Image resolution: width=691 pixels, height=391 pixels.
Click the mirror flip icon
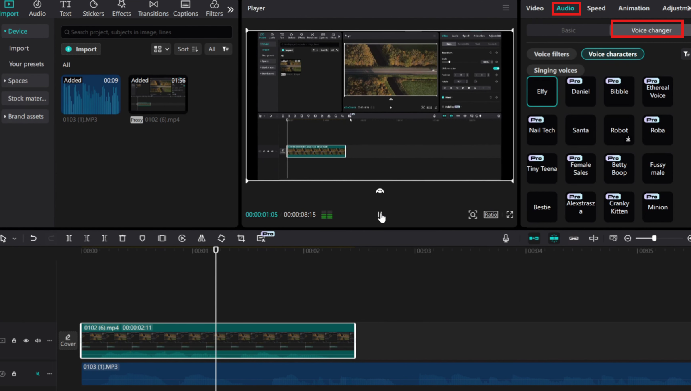[202, 238]
